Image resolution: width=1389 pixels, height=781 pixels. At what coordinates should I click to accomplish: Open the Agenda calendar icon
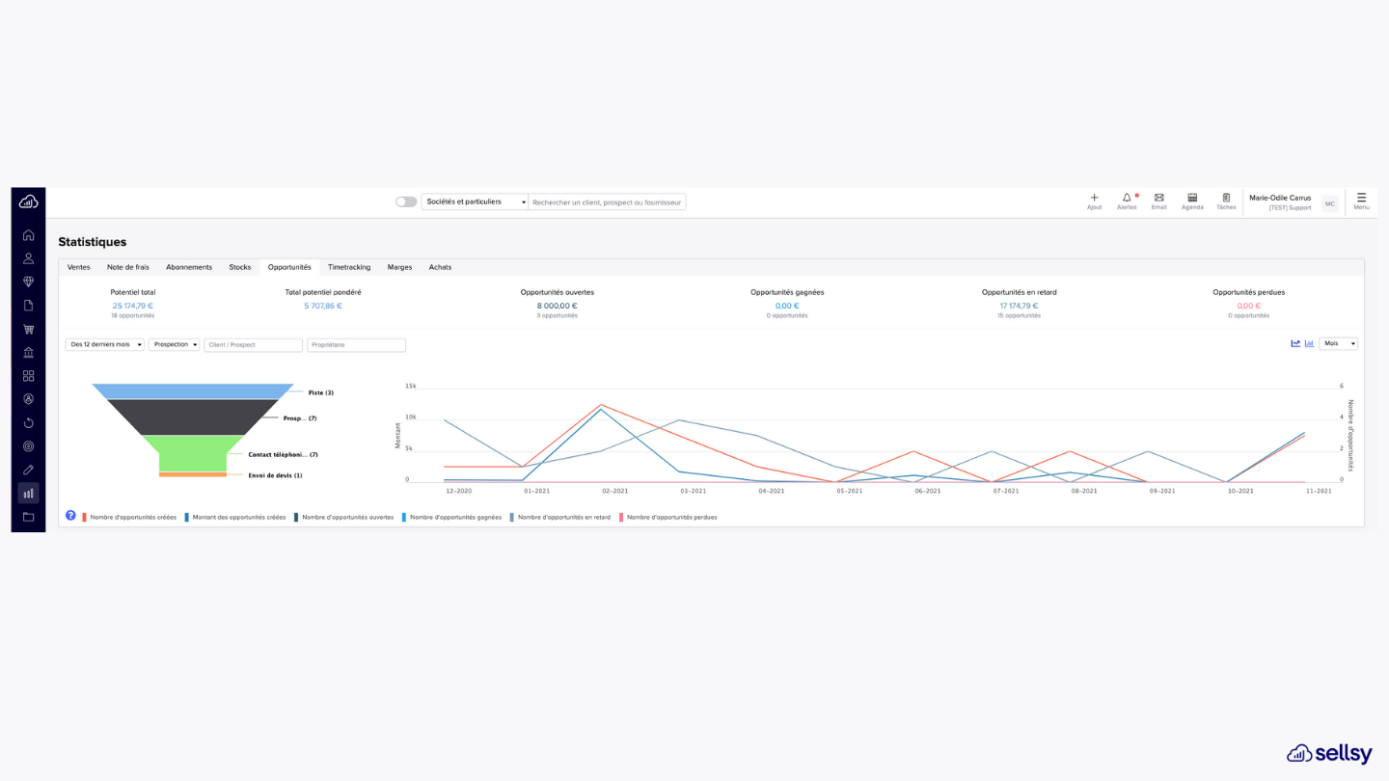tap(1192, 198)
